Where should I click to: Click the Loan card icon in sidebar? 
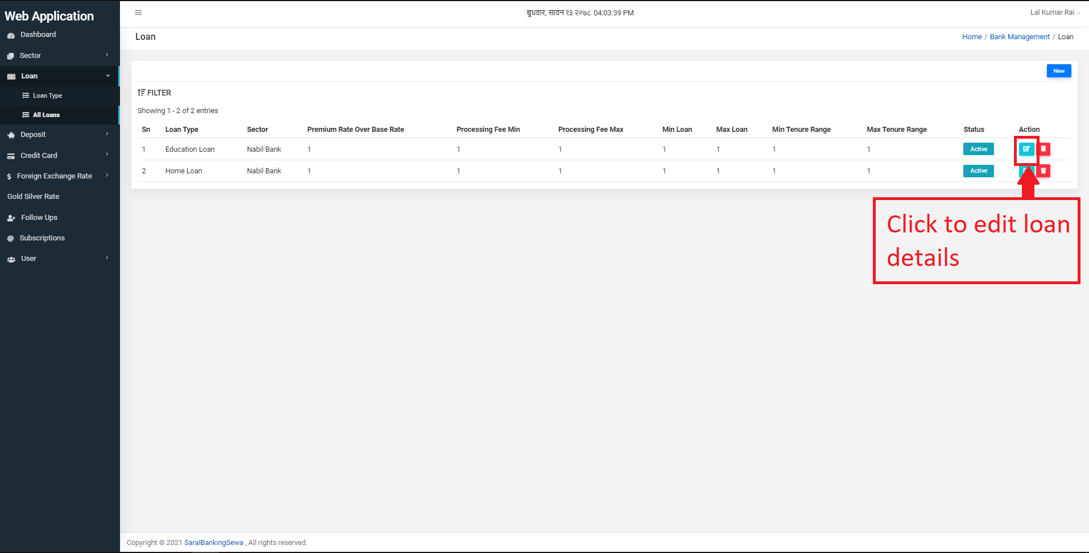(x=11, y=76)
